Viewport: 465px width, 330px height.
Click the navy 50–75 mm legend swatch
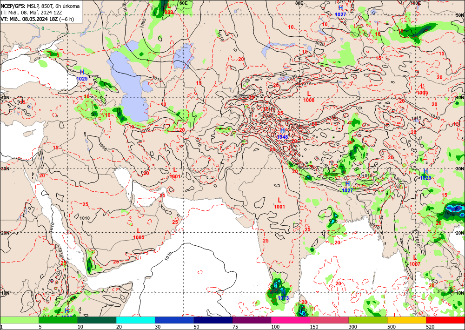[213, 320]
